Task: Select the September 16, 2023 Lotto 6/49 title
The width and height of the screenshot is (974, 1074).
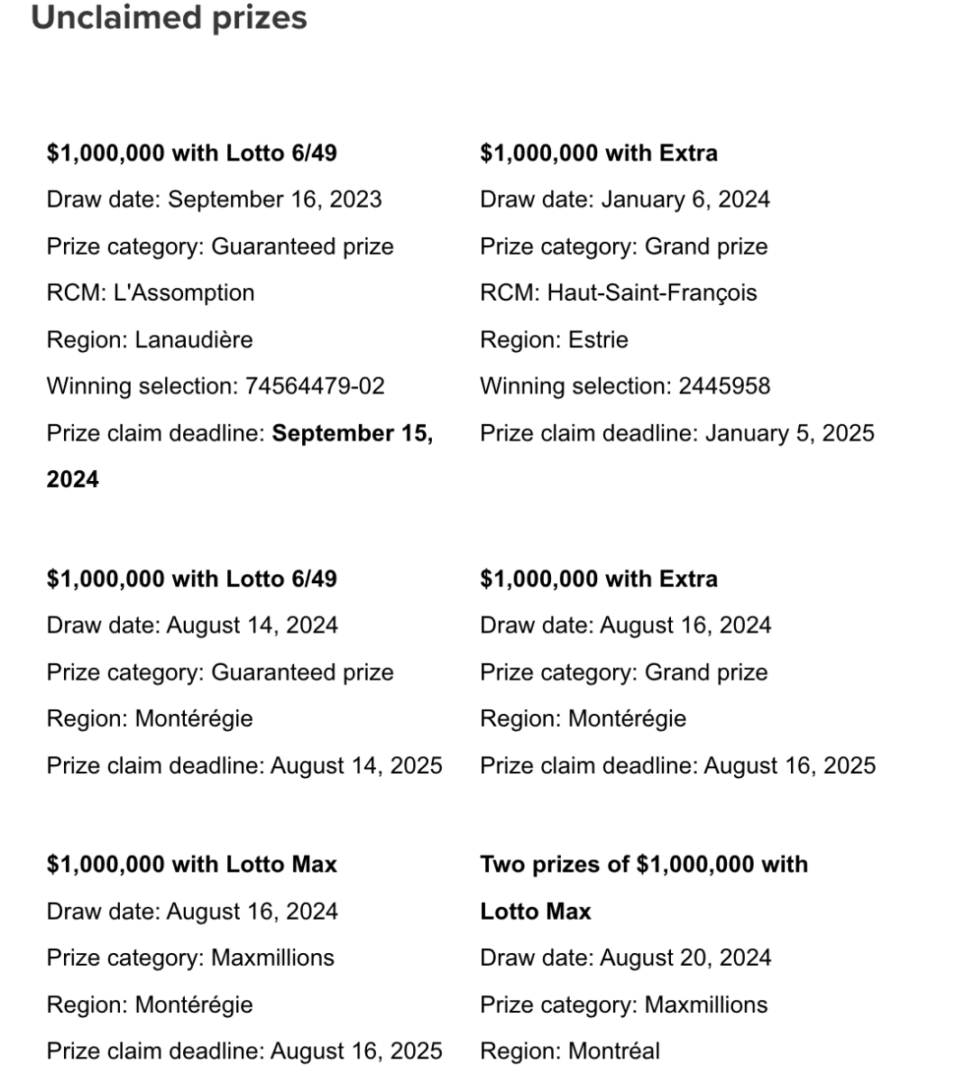Action: (x=192, y=153)
